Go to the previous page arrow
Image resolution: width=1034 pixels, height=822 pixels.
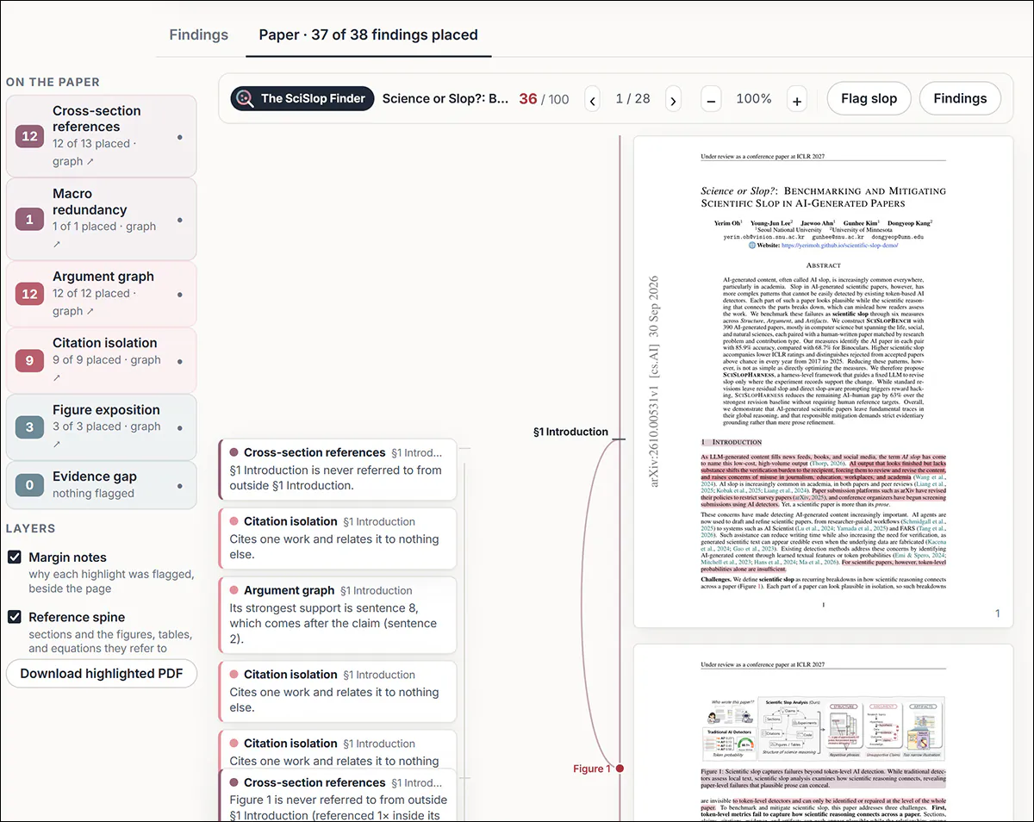pyautogui.click(x=593, y=99)
